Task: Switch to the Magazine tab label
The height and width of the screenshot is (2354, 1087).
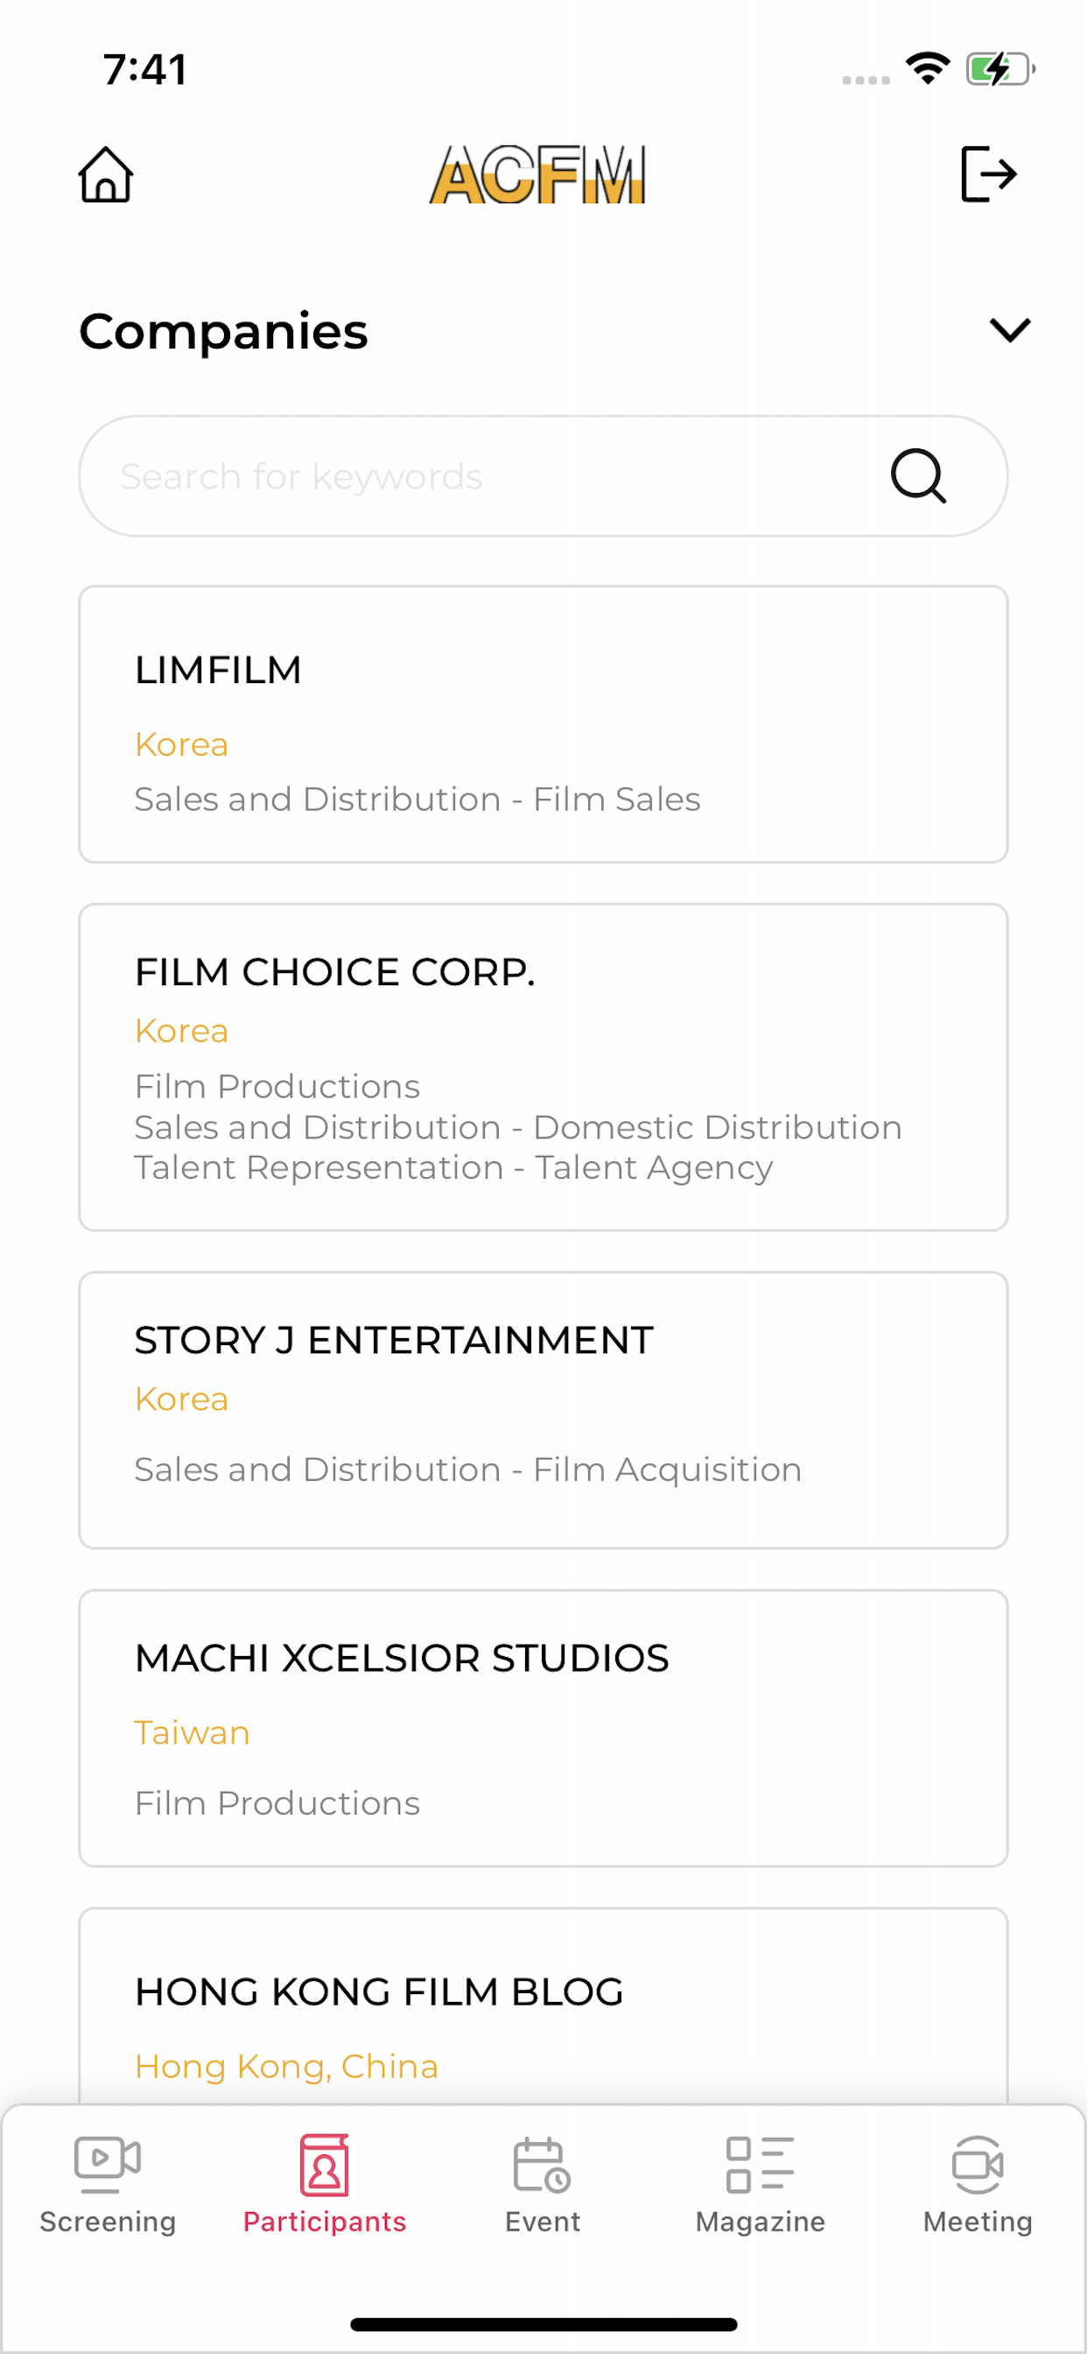Action: pyautogui.click(x=760, y=2222)
